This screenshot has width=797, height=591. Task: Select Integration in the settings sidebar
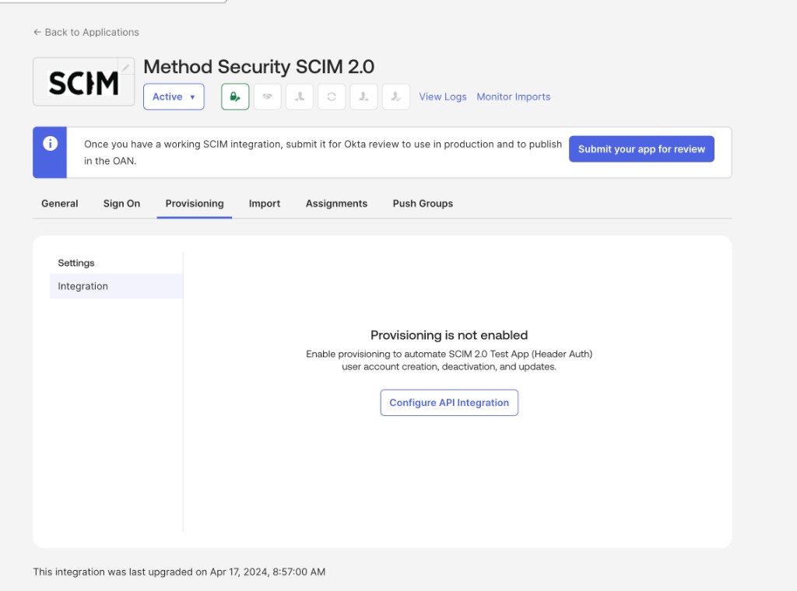pyautogui.click(x=117, y=286)
